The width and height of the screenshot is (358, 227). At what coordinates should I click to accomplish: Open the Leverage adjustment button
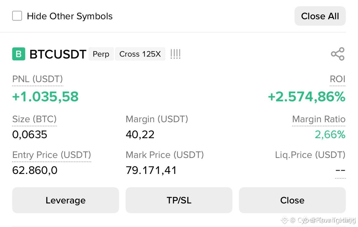(65, 200)
